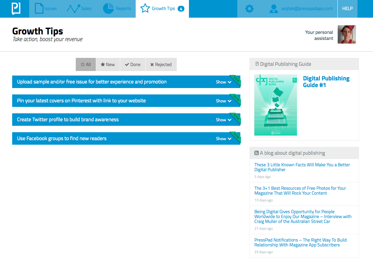Click the Growth Tips badge showing 4
373x258 pixels.
181,9
